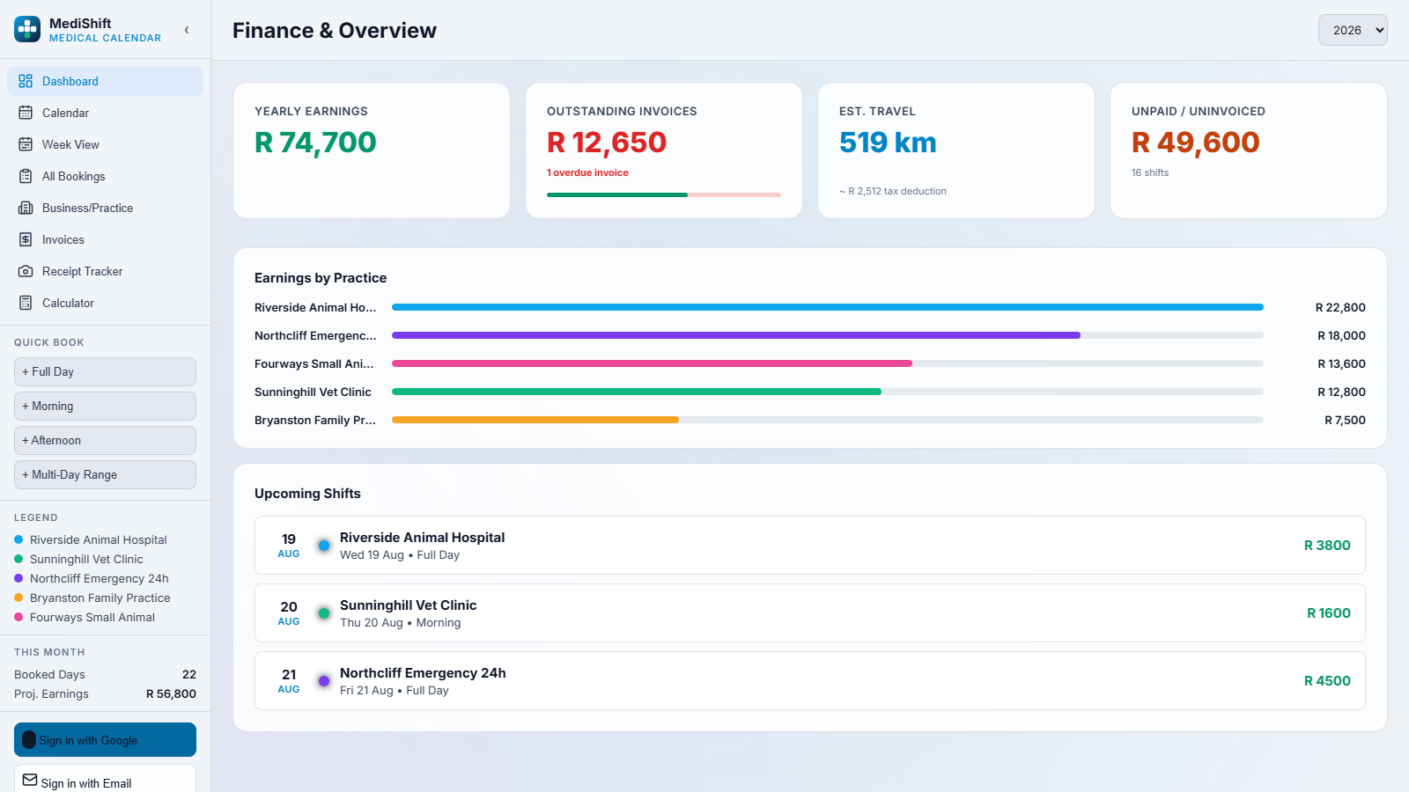Open the Receipt Tracker page

click(x=105, y=271)
